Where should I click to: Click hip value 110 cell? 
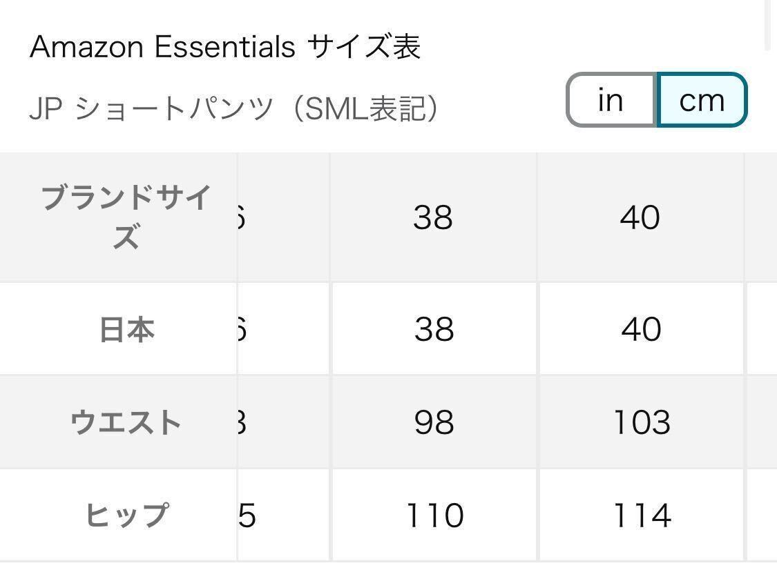[x=434, y=515]
